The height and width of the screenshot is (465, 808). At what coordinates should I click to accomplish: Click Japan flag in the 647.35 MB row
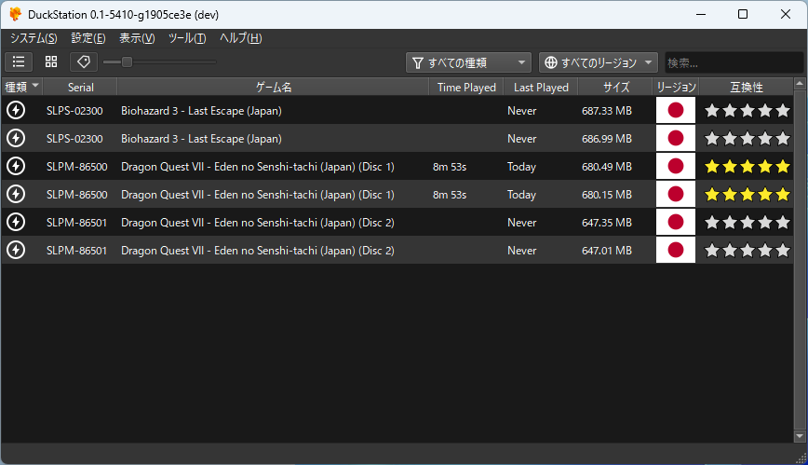pyautogui.click(x=676, y=222)
